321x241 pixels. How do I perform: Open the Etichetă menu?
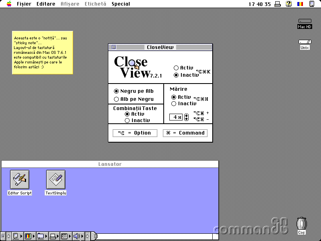pyautogui.click(x=95, y=4)
